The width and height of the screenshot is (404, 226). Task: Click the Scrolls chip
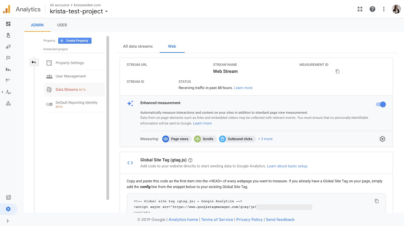tap(205, 139)
